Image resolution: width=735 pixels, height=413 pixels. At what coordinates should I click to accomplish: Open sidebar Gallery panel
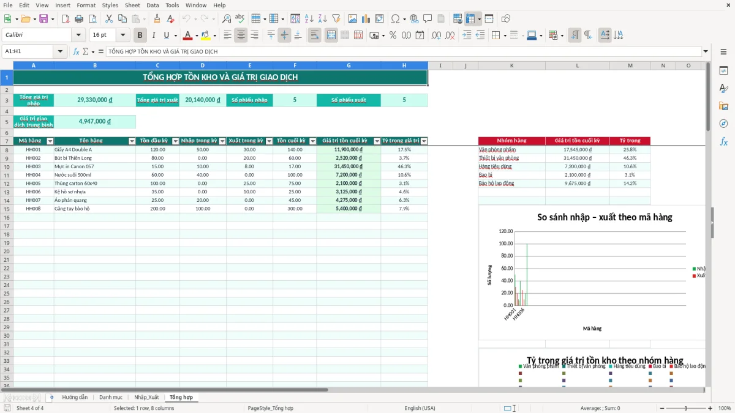click(723, 106)
